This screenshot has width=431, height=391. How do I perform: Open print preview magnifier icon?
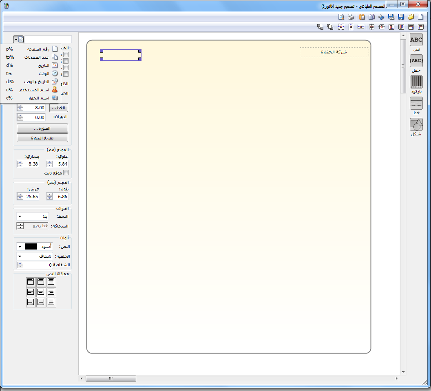point(341,17)
